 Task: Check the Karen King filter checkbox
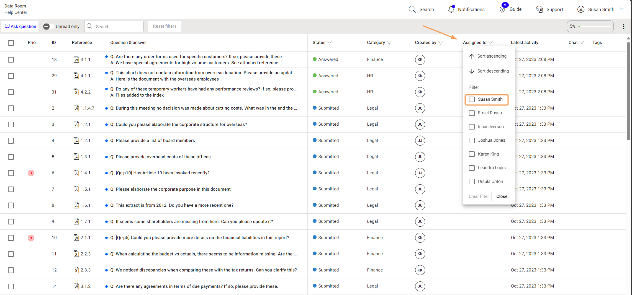point(472,154)
